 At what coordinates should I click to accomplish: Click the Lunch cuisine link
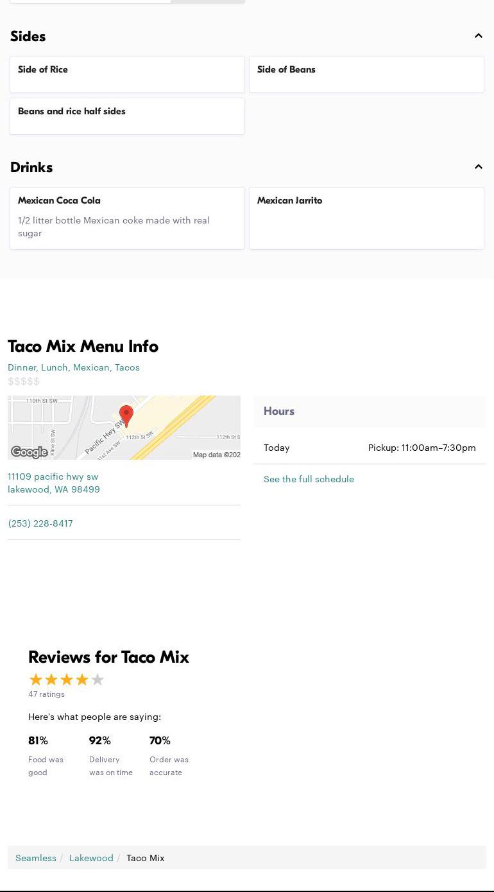pos(55,367)
